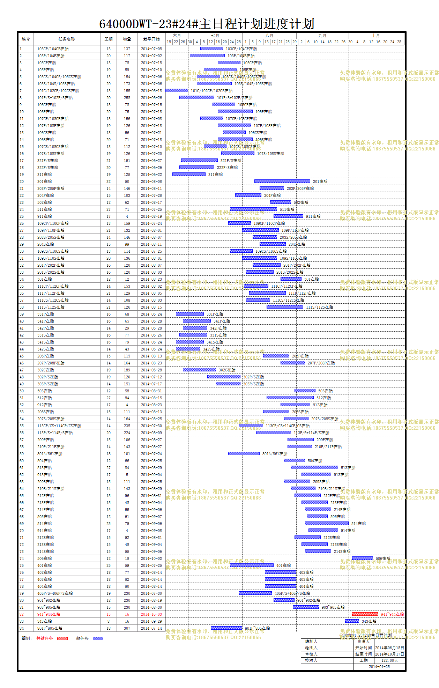Screen dimensions: 439x688
Task: Click the footer date 2014-01-25
Action: point(379,667)
